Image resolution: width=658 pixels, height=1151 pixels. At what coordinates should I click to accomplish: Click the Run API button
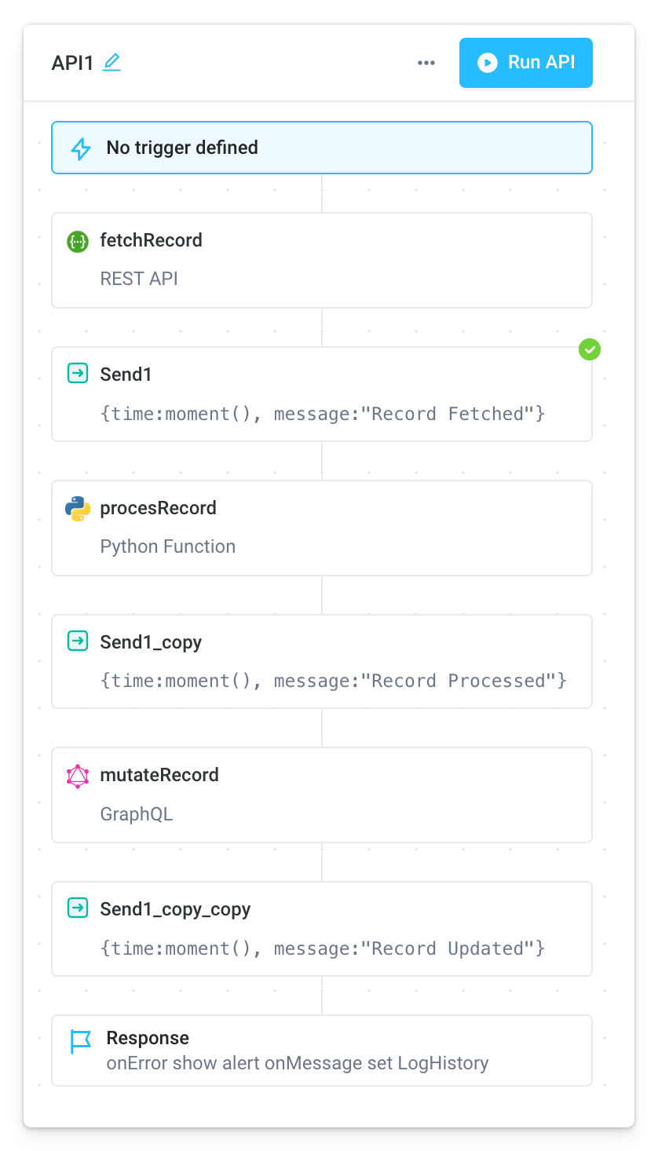(x=526, y=63)
